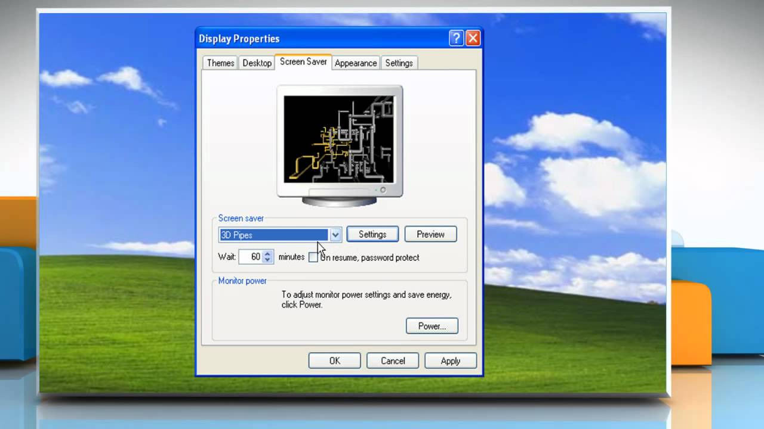The width and height of the screenshot is (764, 429).
Task: Expand the screen saver dropdown arrow
Action: tap(335, 235)
